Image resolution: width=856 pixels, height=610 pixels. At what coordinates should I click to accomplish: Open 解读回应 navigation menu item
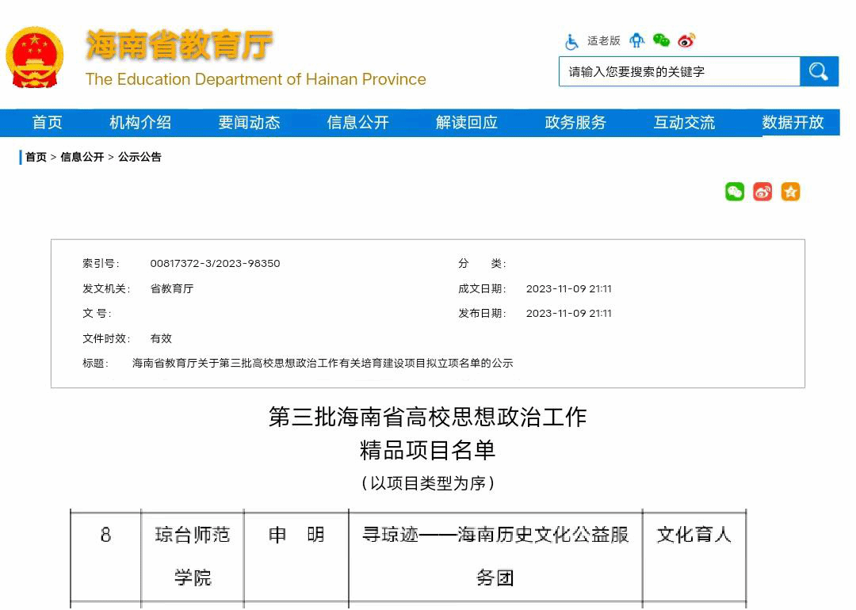[467, 123]
